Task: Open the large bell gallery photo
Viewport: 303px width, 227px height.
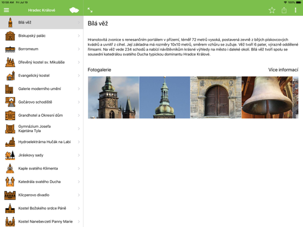Action: pos(267,98)
